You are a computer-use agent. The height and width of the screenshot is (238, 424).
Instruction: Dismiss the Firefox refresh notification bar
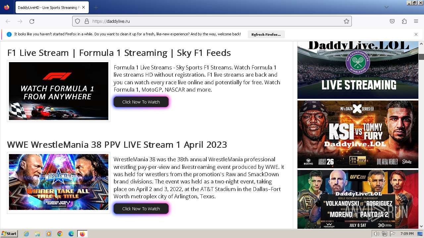click(416, 34)
